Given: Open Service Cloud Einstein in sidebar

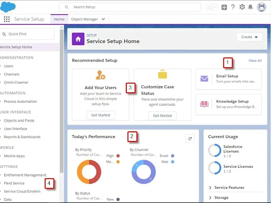Looking at the screenshot, I should pos(22,191).
